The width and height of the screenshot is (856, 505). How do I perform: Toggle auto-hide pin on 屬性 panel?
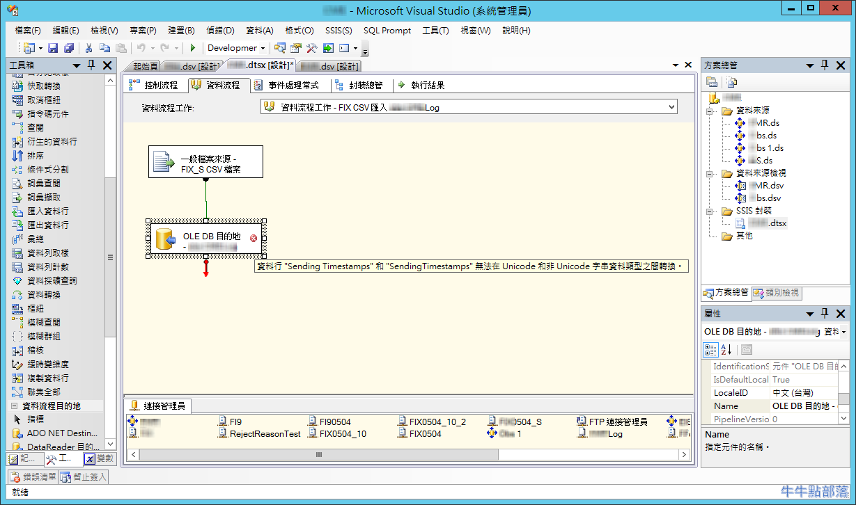pyautogui.click(x=825, y=314)
